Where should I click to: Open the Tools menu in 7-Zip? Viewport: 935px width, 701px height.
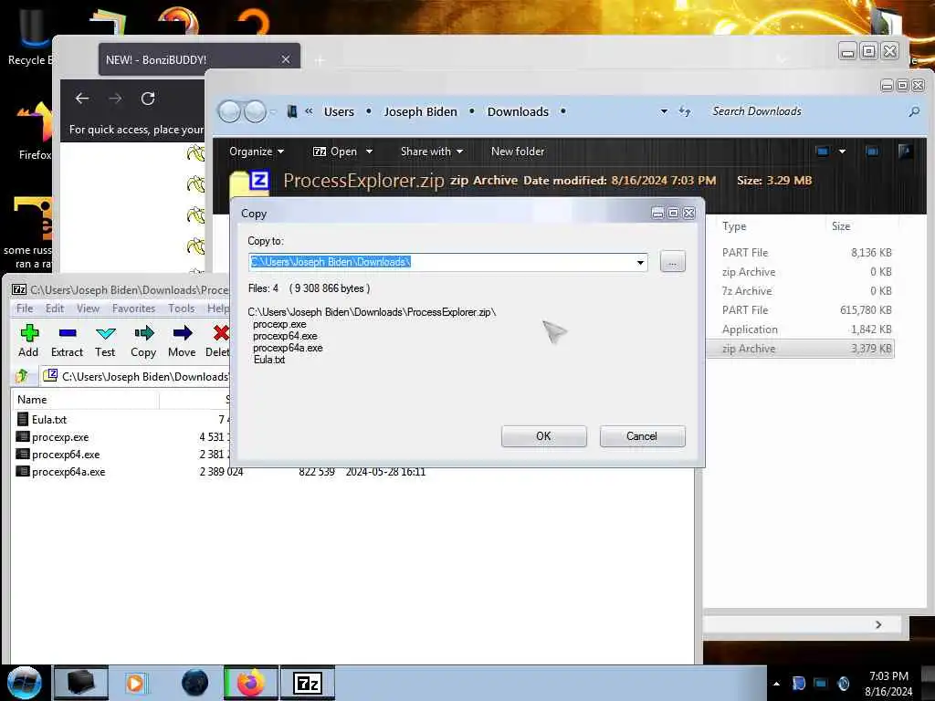[182, 309]
